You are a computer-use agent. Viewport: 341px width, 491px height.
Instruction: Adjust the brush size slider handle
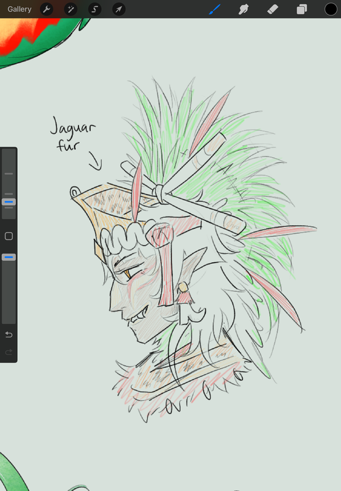(9, 202)
